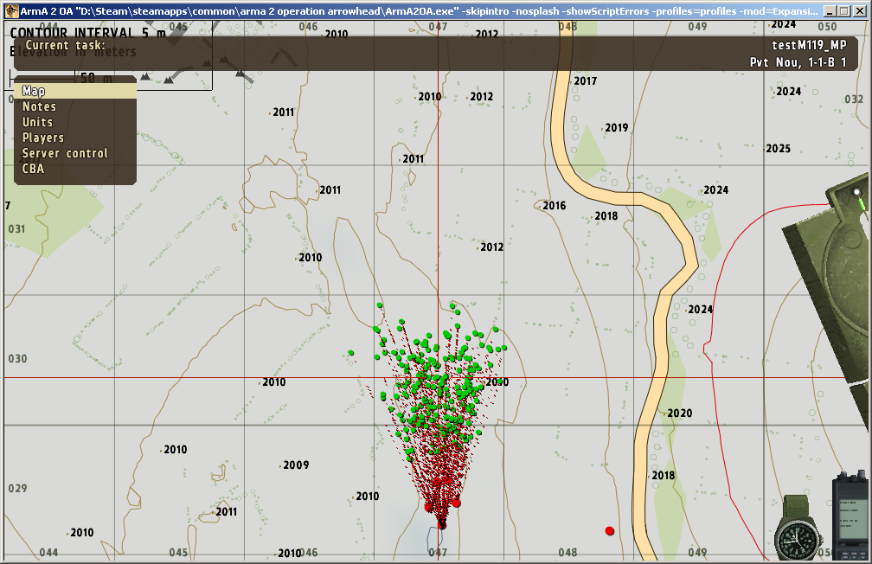Click the grid label "031"
872x564 pixels.
click(x=16, y=228)
